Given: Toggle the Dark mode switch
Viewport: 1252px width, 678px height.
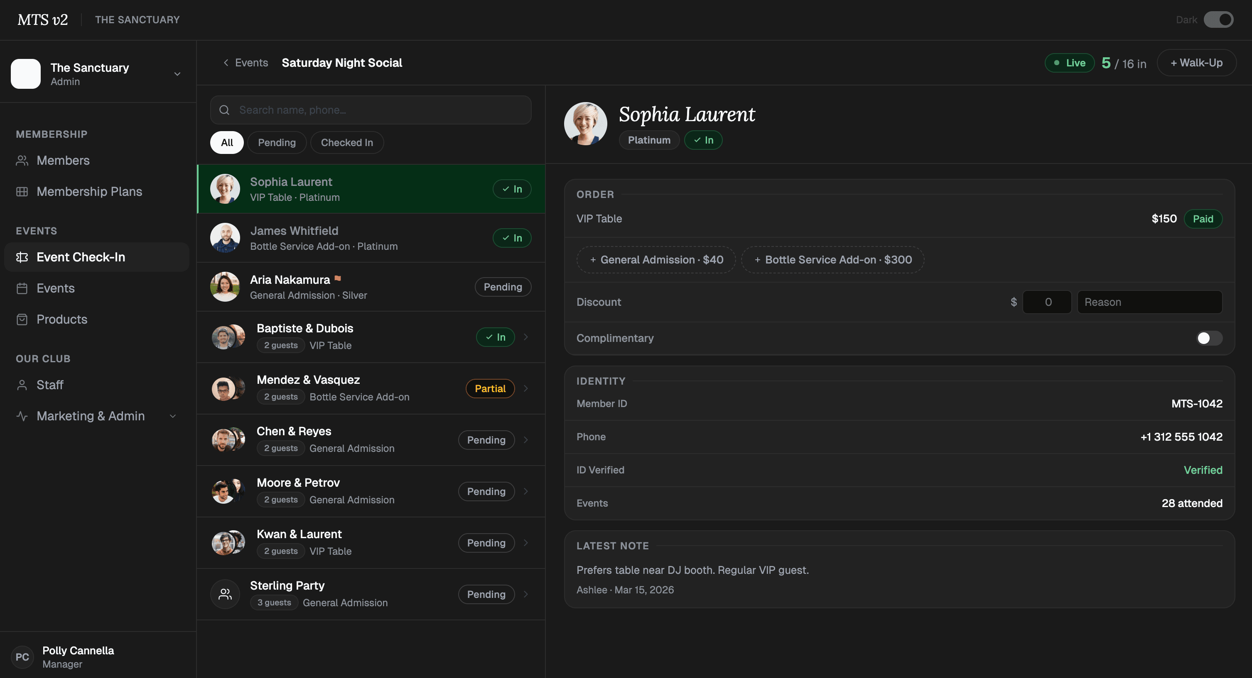Looking at the screenshot, I should (1218, 20).
